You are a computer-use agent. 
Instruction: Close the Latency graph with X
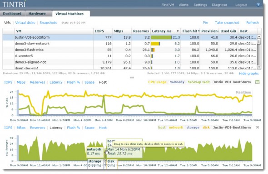258,127
